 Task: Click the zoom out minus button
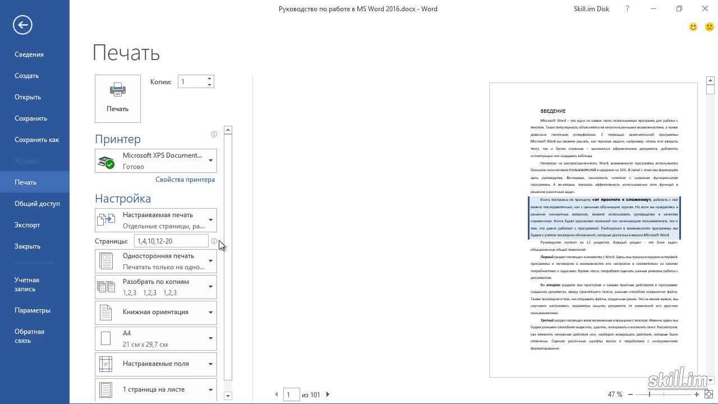coord(630,394)
